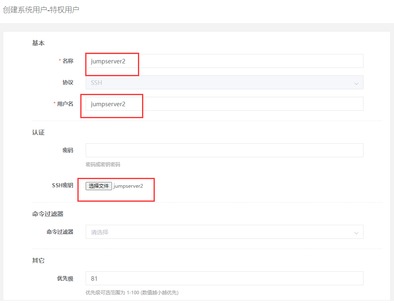Expand the 命令过滤器 selection dropdown
Image resolution: width=394 pixels, height=303 pixels.
(x=224, y=232)
